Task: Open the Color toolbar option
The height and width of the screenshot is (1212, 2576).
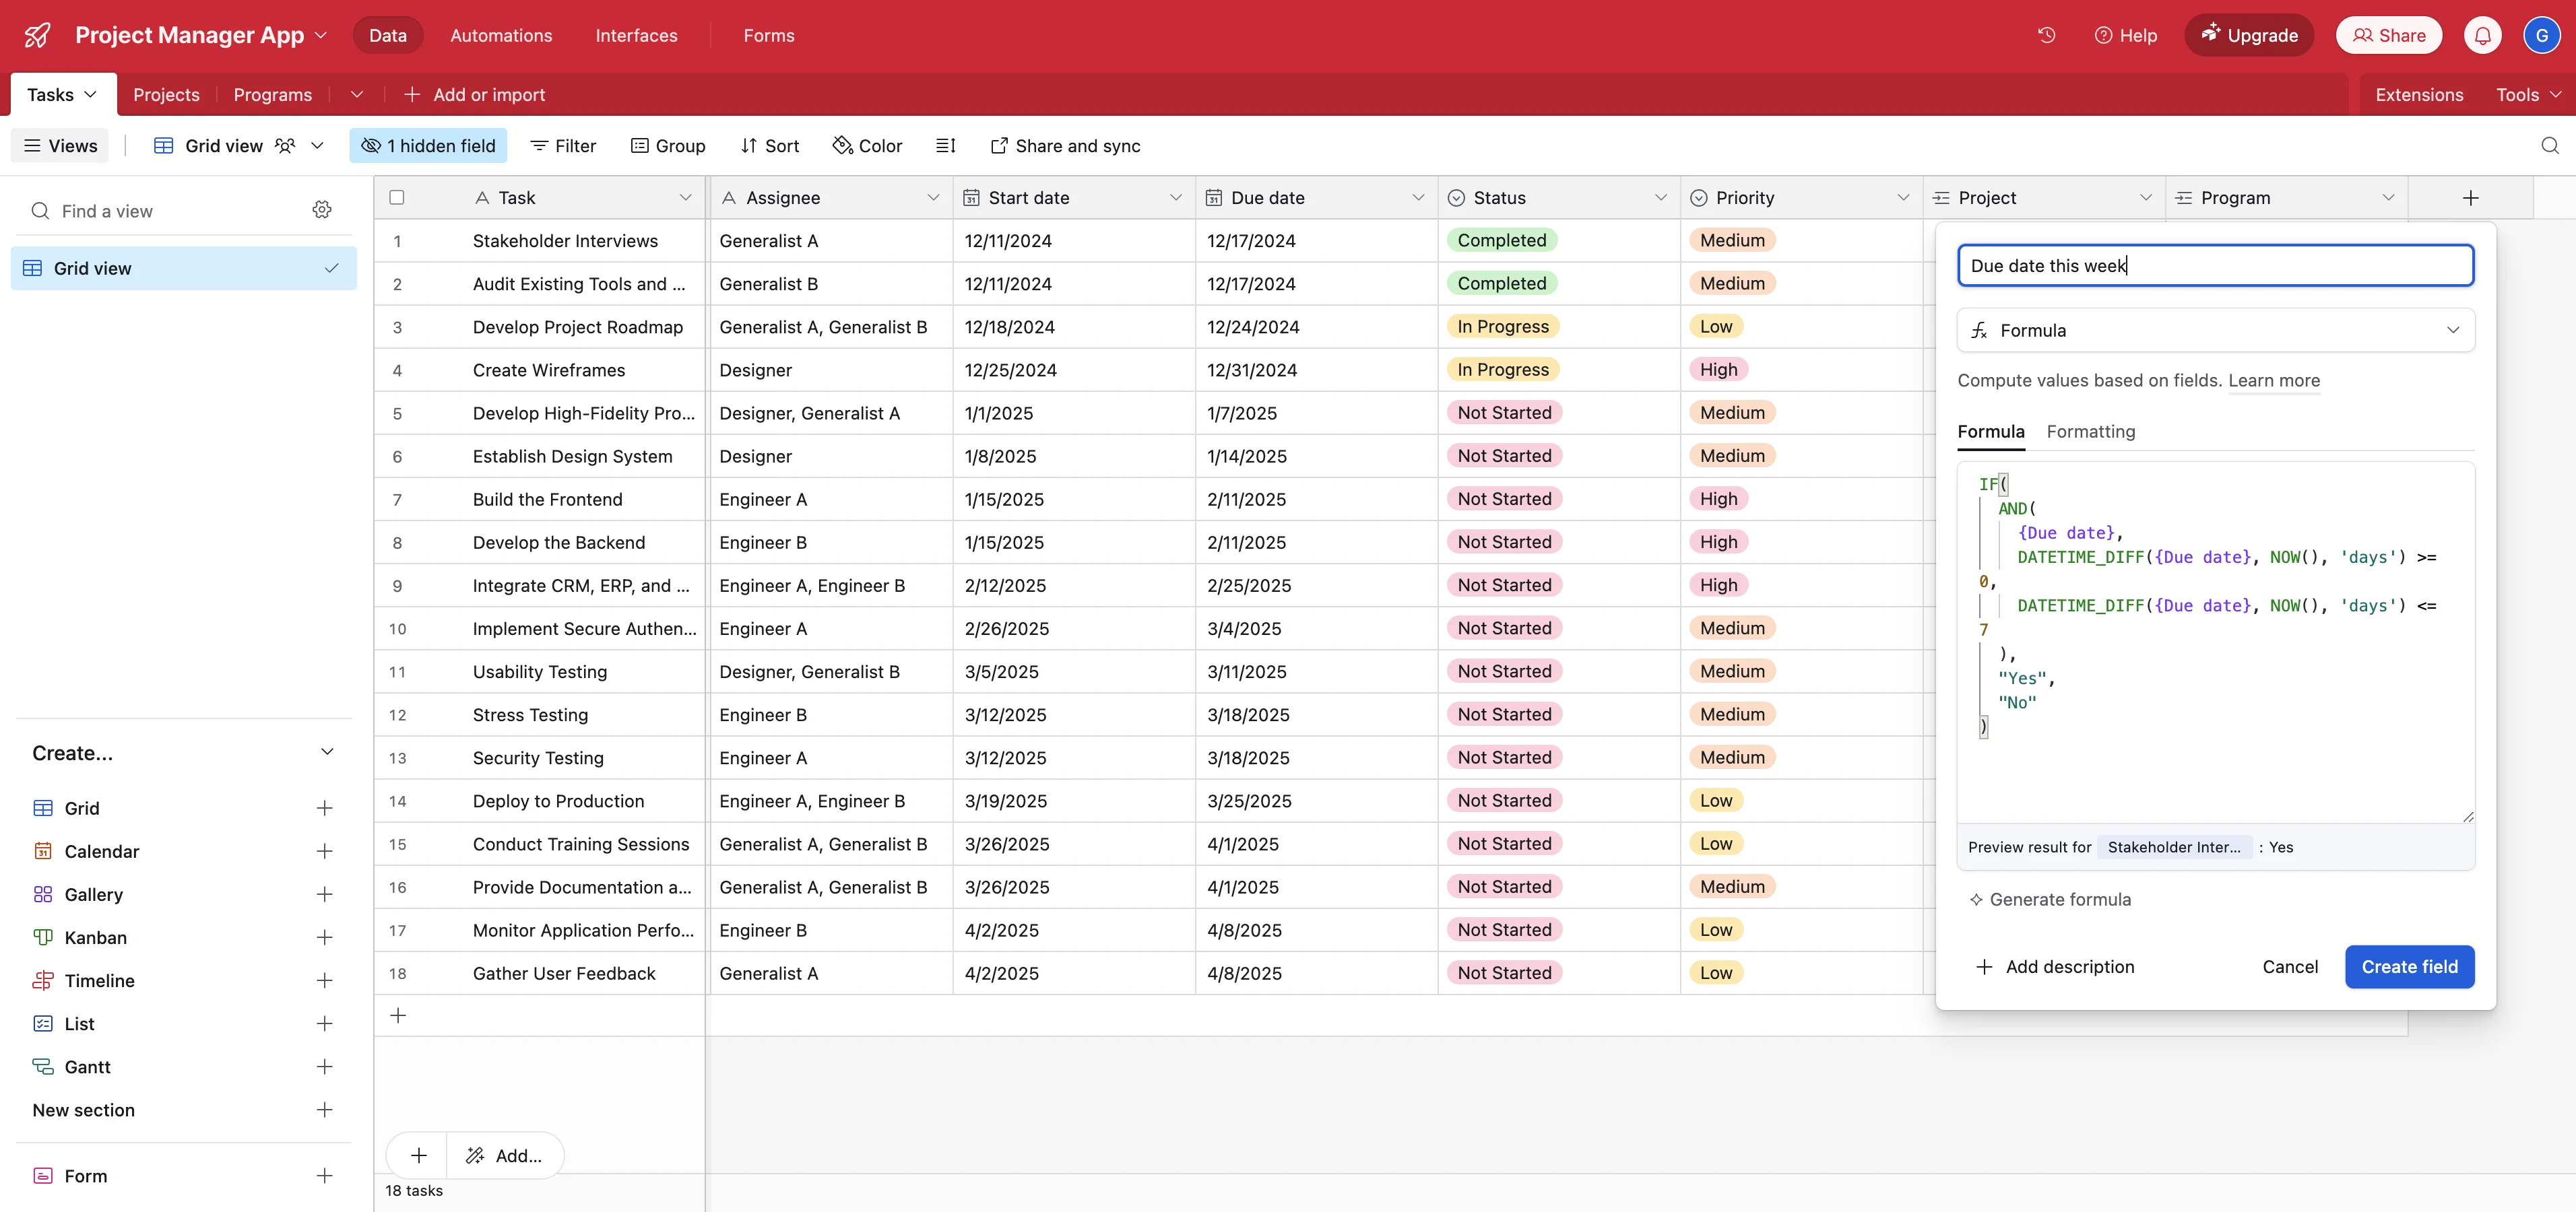Action: click(x=867, y=146)
